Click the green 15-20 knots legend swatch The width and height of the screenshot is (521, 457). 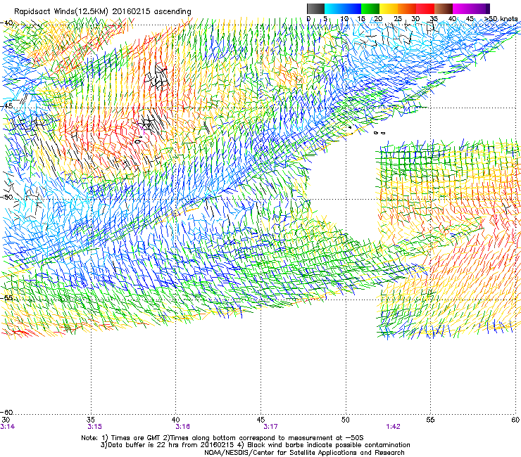pyautogui.click(x=370, y=8)
